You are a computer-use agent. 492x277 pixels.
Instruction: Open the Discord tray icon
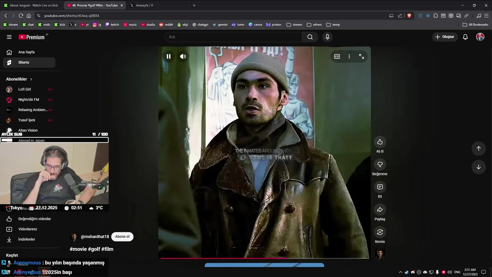point(413,272)
